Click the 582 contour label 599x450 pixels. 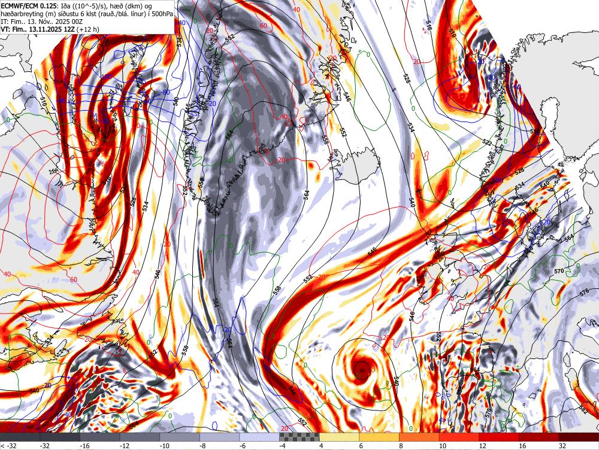(x=583, y=411)
